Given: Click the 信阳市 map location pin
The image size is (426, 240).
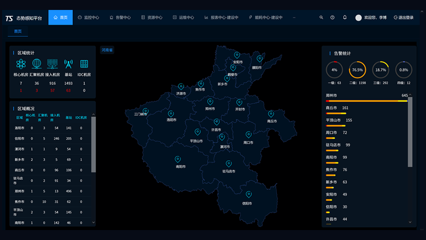Looking at the screenshot, I should 250,195.
